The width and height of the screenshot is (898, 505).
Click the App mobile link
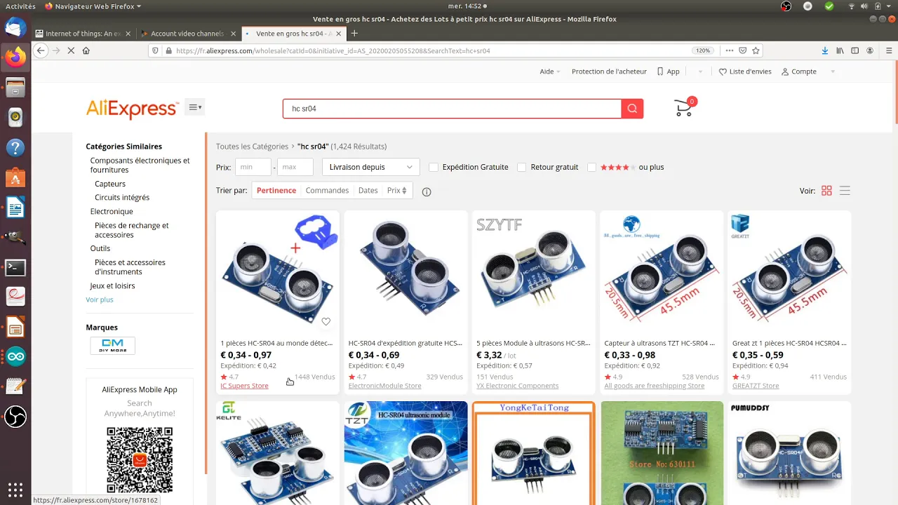(x=668, y=72)
